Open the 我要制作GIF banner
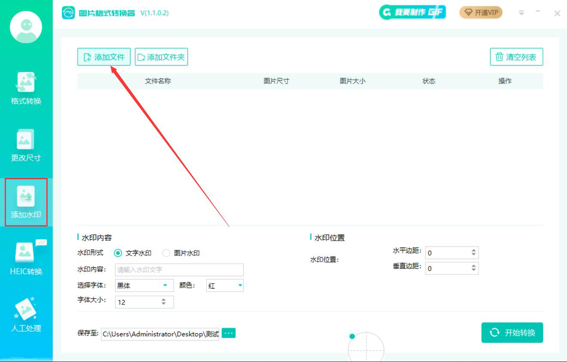567x362 pixels. [x=412, y=12]
